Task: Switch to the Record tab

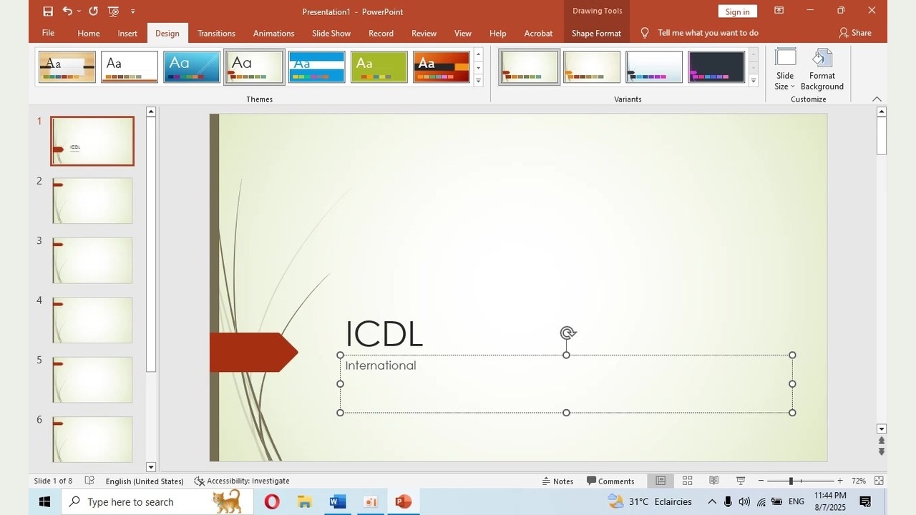Action: tap(381, 33)
